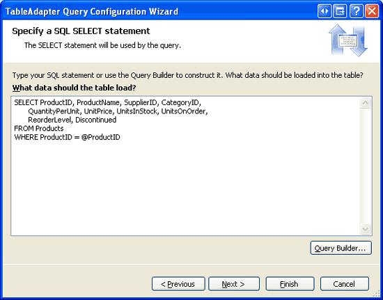This screenshot has height=300, width=383.
Task: Close the wizard with the red X
Action: pyautogui.click(x=372, y=11)
